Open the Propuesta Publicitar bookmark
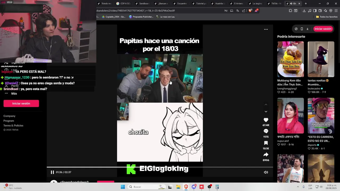The width and height of the screenshot is (340, 191). pos(141,17)
